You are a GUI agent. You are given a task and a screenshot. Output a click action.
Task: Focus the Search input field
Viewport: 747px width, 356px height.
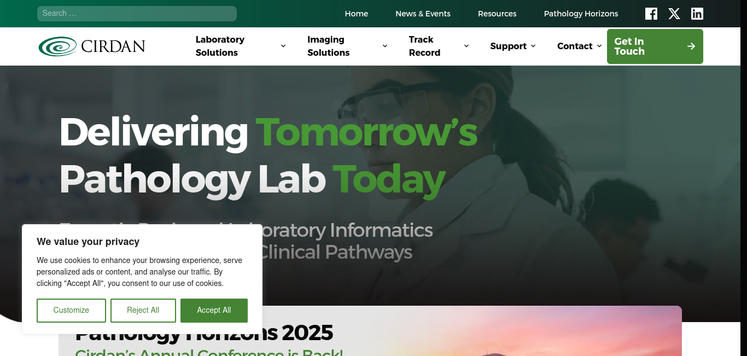pos(137,14)
